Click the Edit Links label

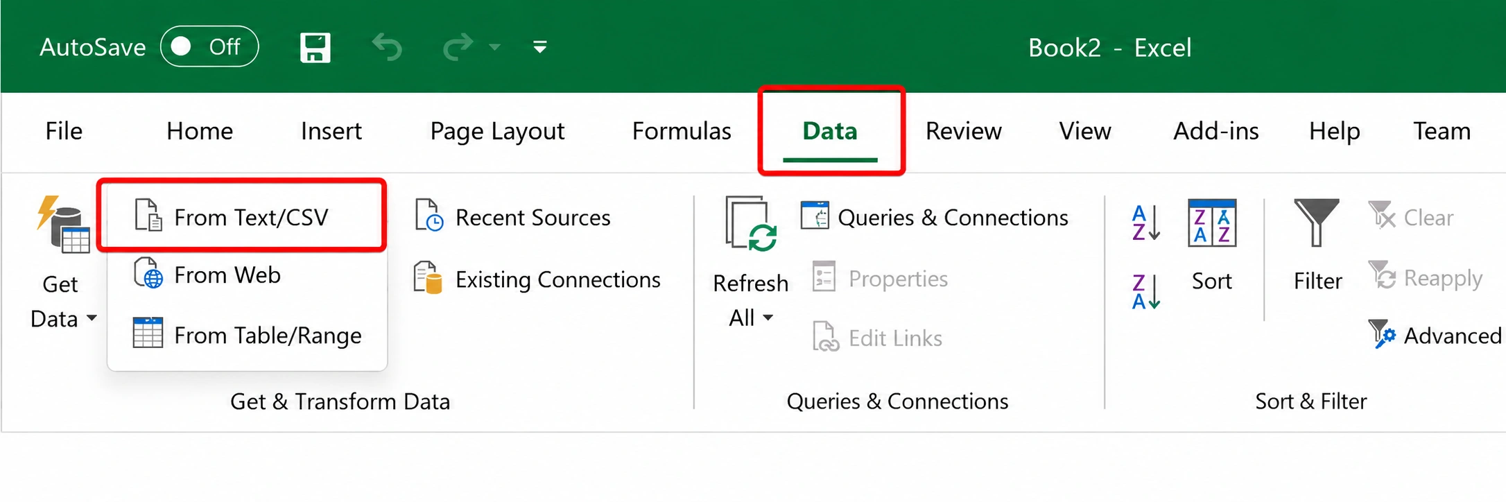click(x=895, y=338)
